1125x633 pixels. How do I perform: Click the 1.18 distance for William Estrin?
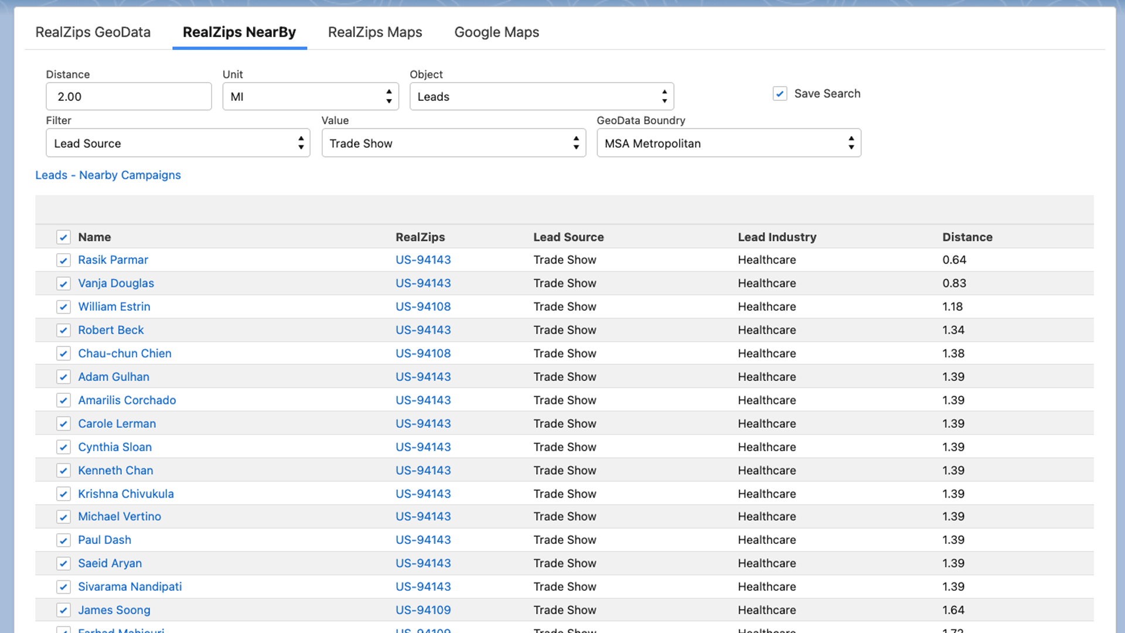point(953,307)
